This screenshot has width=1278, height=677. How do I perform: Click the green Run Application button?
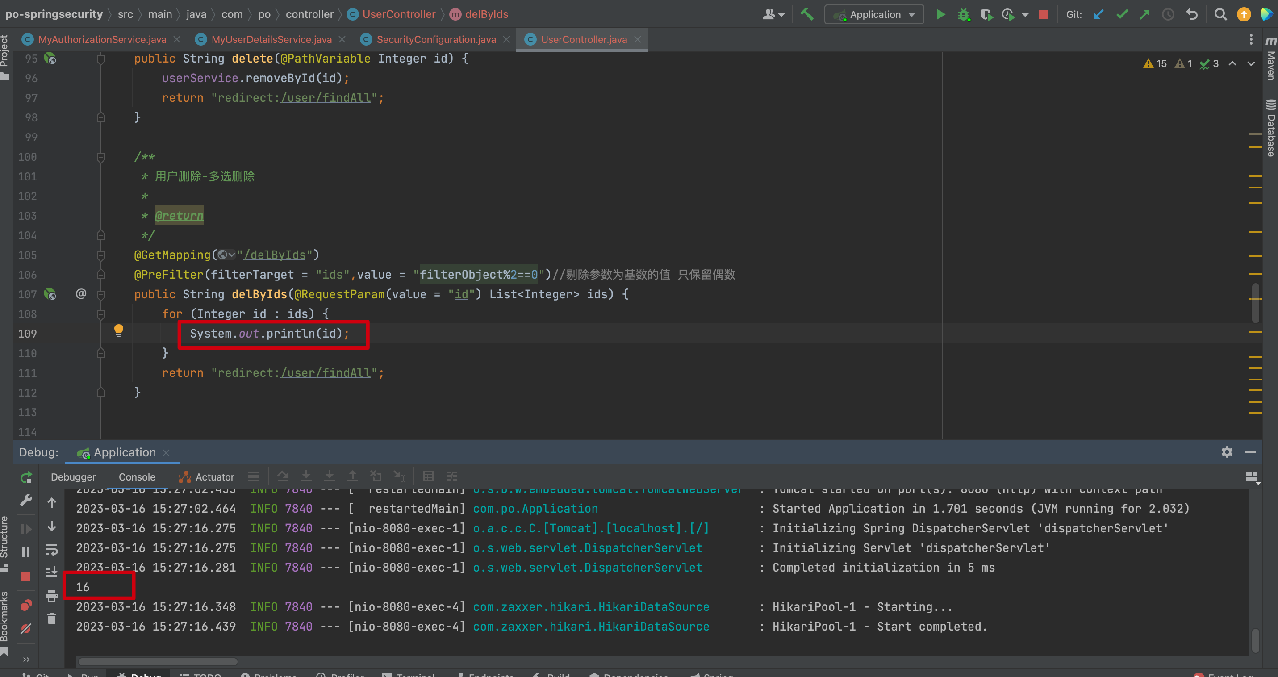(x=940, y=14)
